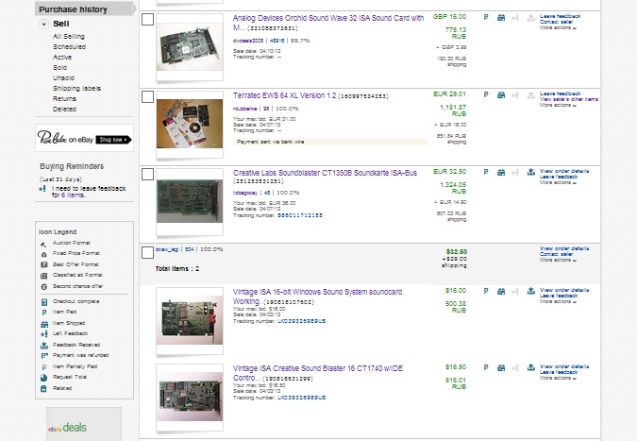The width and height of the screenshot is (637, 441).
Task: Open the Purchase history section
Action: [x=85, y=8]
